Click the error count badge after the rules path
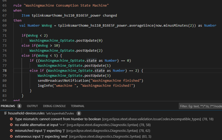The height and width of the screenshot is (140, 222). click(79, 113)
